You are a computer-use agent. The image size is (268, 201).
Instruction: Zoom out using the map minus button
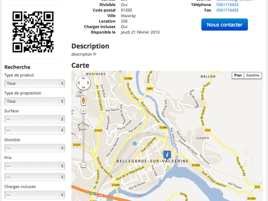click(83, 165)
